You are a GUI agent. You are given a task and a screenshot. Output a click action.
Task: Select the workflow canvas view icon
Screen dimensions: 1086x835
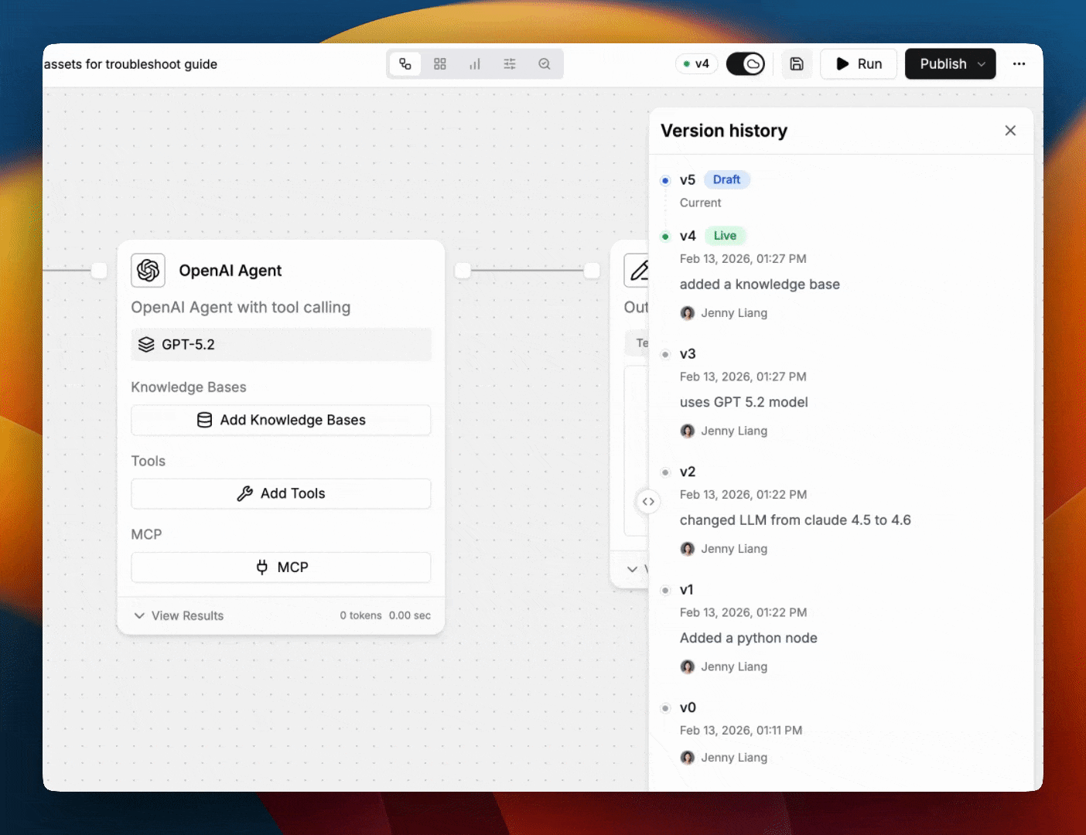(x=405, y=64)
